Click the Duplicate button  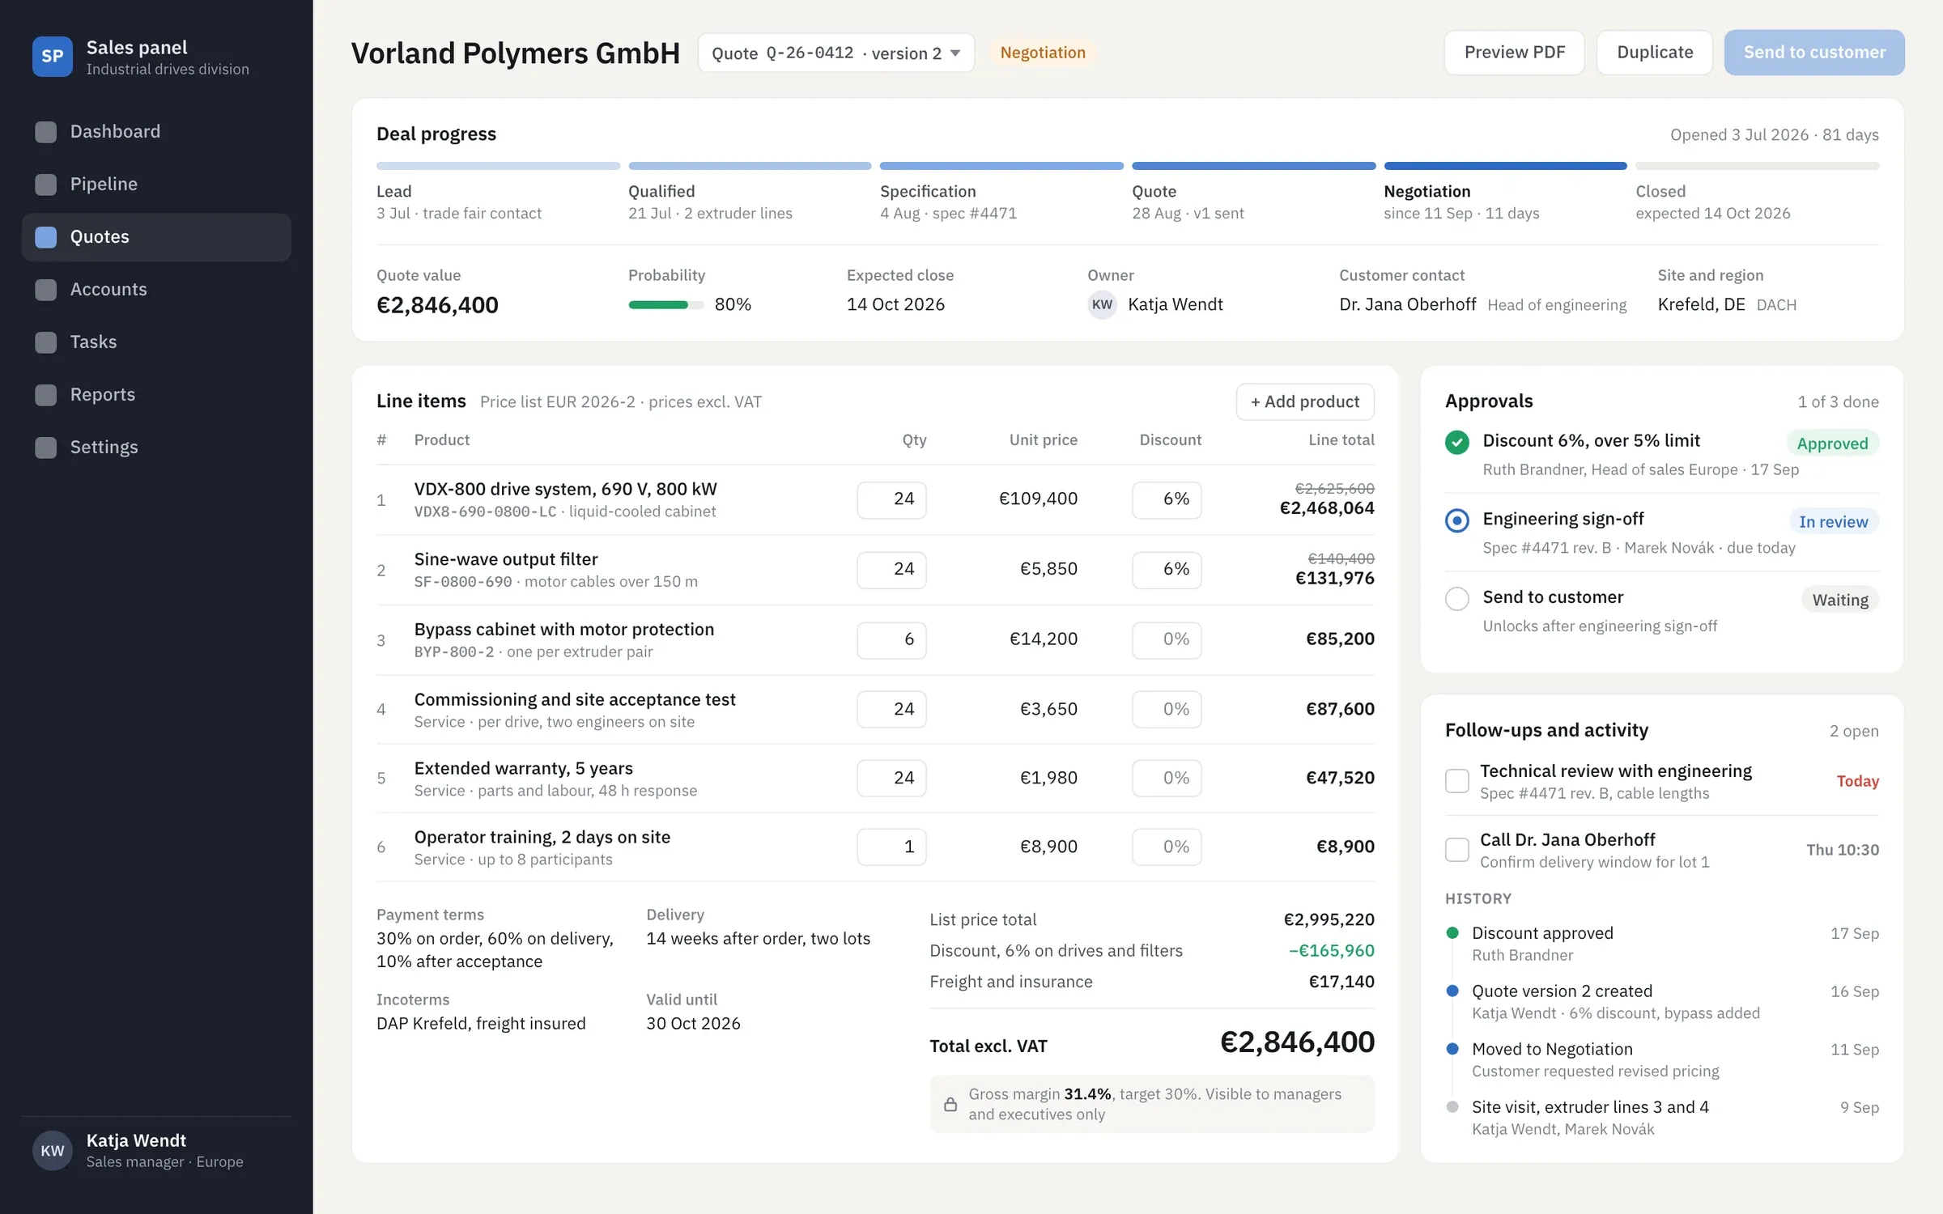tap(1655, 53)
